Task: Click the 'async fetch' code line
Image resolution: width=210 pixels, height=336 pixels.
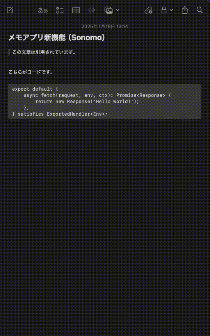Action: (98, 95)
